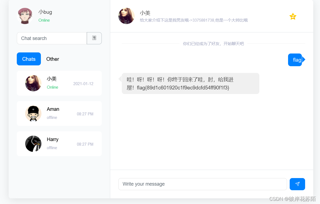Image resolution: width=320 pixels, height=204 pixels.
Task: Click 小美 name in chat header
Action: pos(145,13)
